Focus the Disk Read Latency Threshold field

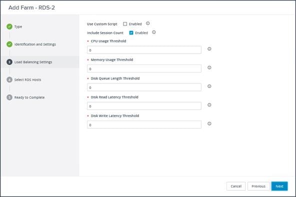[144, 106]
